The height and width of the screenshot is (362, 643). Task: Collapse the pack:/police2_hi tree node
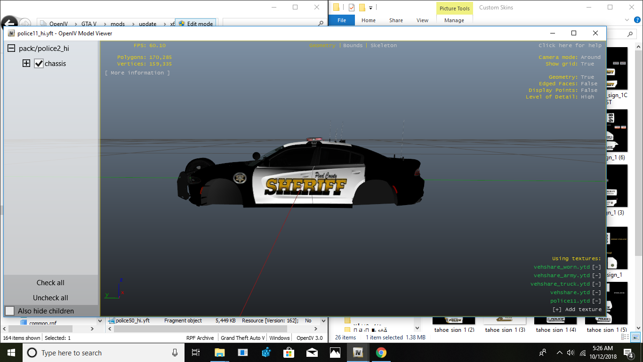click(x=11, y=49)
